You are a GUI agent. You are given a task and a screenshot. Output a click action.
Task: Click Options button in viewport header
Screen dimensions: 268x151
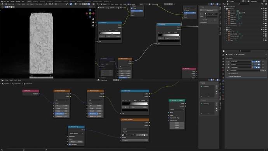coord(91,7)
